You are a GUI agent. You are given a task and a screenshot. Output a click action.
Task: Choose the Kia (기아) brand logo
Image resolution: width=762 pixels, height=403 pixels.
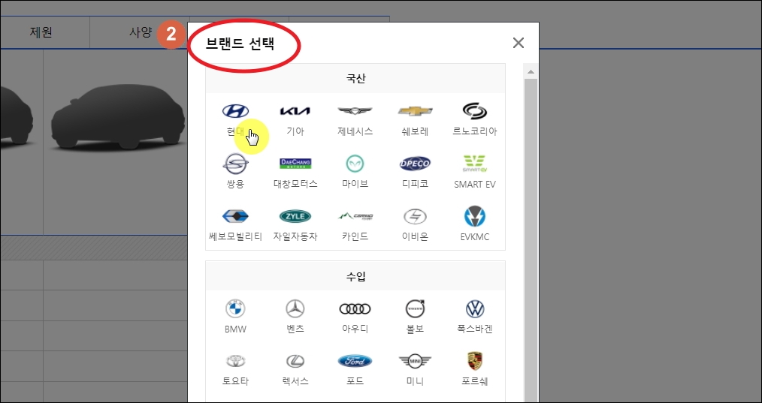click(x=295, y=111)
